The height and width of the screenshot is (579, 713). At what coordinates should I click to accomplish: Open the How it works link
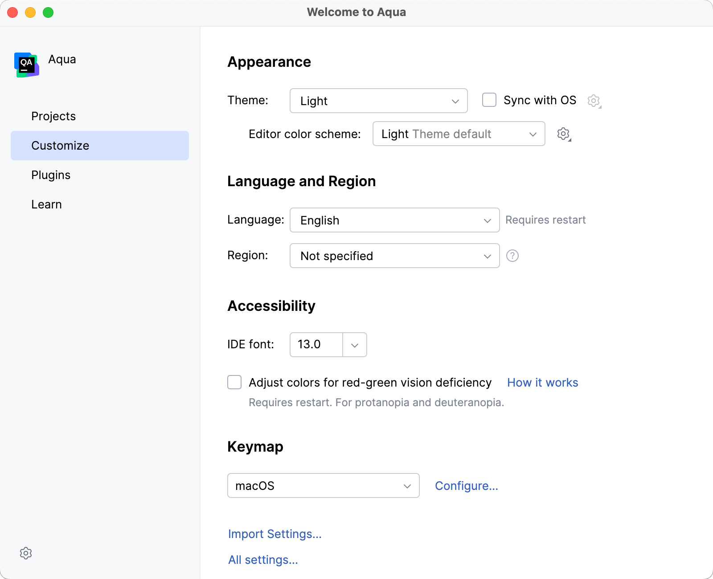click(x=542, y=383)
